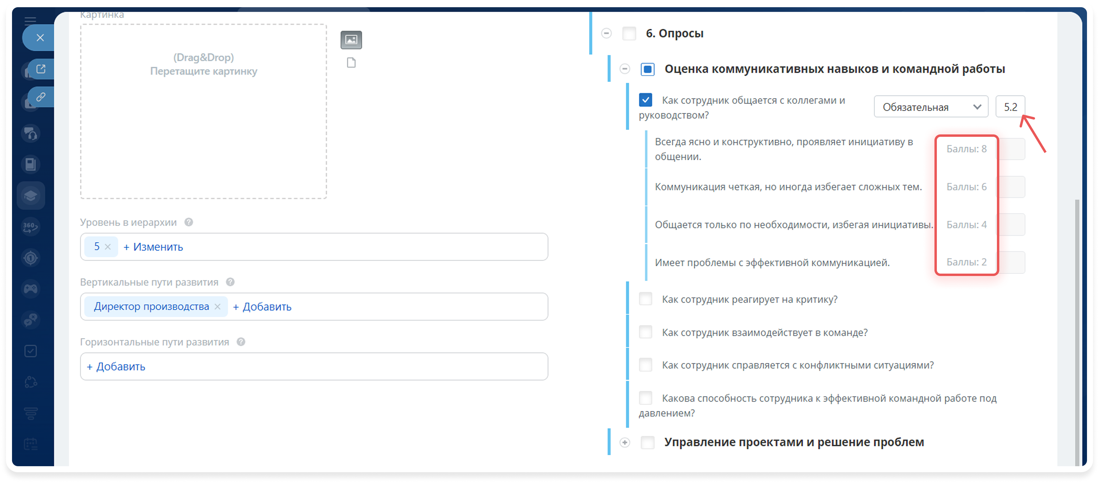The width and height of the screenshot is (1099, 483).
Task: Click the 5.2 weight input field
Action: [x=1010, y=106]
